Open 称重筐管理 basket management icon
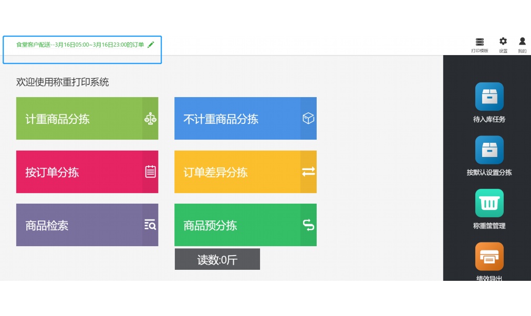 [488, 203]
